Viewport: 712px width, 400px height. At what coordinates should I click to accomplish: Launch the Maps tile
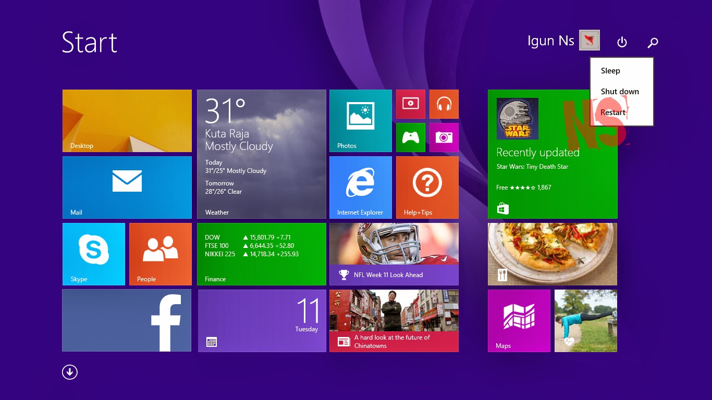coord(519,321)
